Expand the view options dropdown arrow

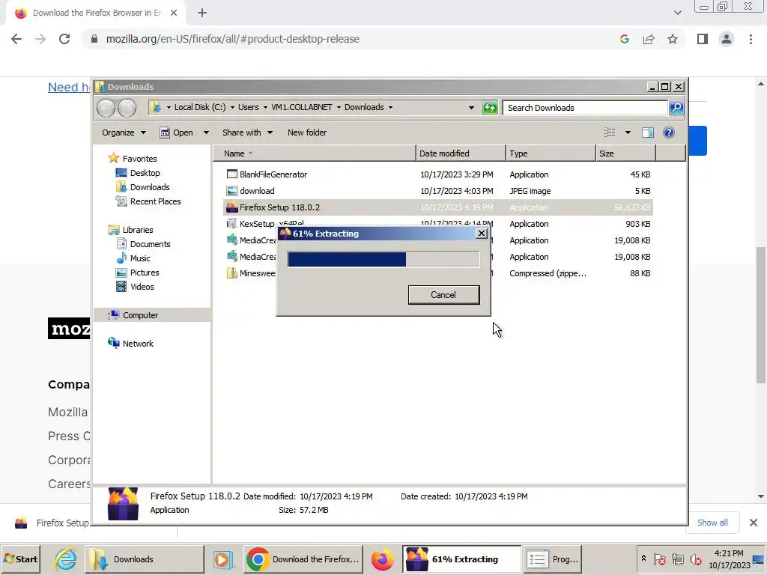(628, 133)
